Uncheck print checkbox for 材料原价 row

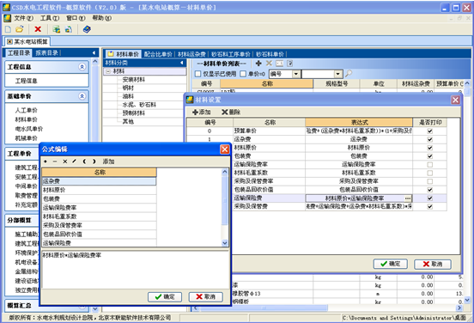coord(430,148)
